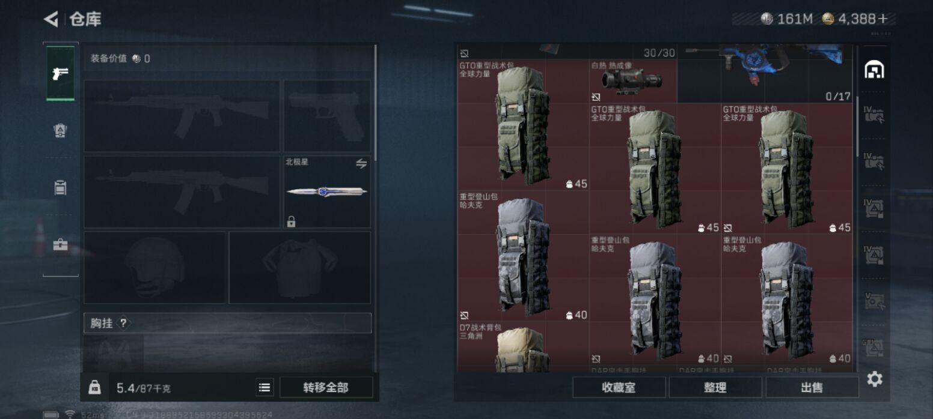Click the inventory scrollbar on the stash grid

[x=858, y=126]
